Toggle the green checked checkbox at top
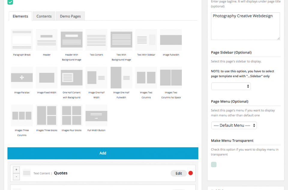This screenshot has width=288, height=190. [x=10, y=2]
